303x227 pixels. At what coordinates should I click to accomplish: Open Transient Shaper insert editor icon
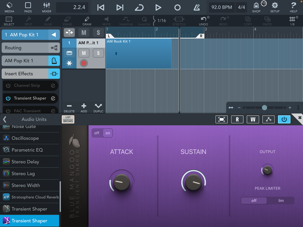(x=53, y=98)
